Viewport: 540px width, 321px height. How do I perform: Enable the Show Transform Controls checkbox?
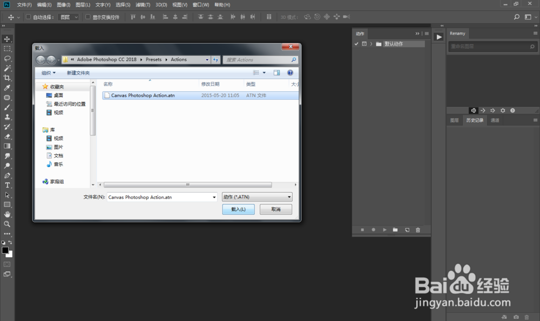click(88, 17)
